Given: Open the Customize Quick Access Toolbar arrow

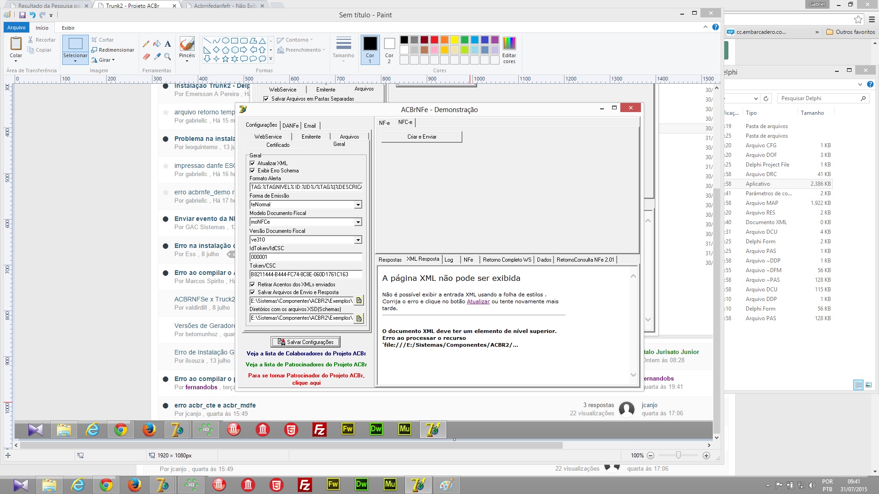Looking at the screenshot, I should (x=51, y=16).
